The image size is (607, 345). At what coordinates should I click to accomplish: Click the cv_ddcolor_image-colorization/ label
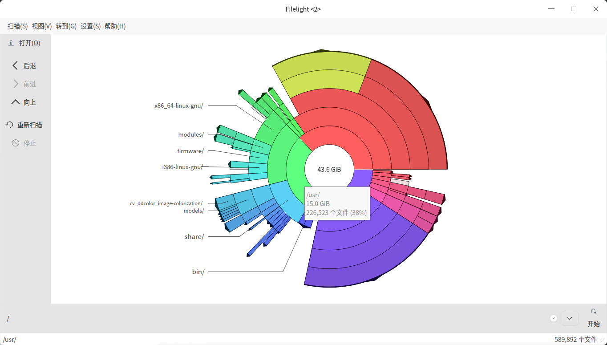click(x=166, y=203)
